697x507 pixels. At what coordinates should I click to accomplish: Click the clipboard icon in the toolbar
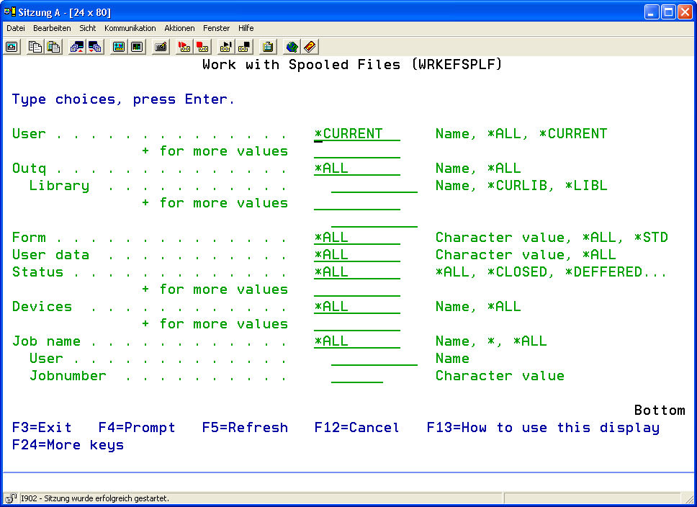268,47
